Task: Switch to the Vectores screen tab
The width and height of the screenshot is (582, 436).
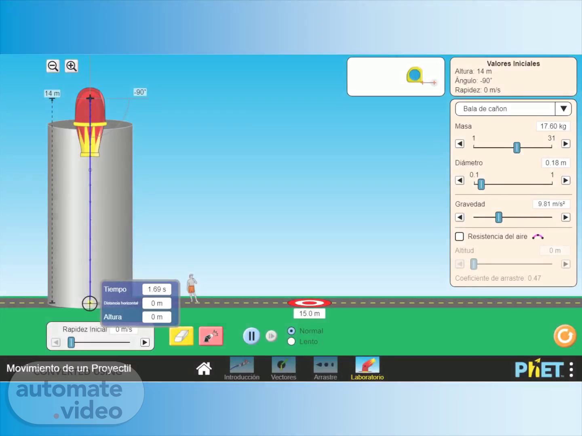Action: tap(283, 368)
